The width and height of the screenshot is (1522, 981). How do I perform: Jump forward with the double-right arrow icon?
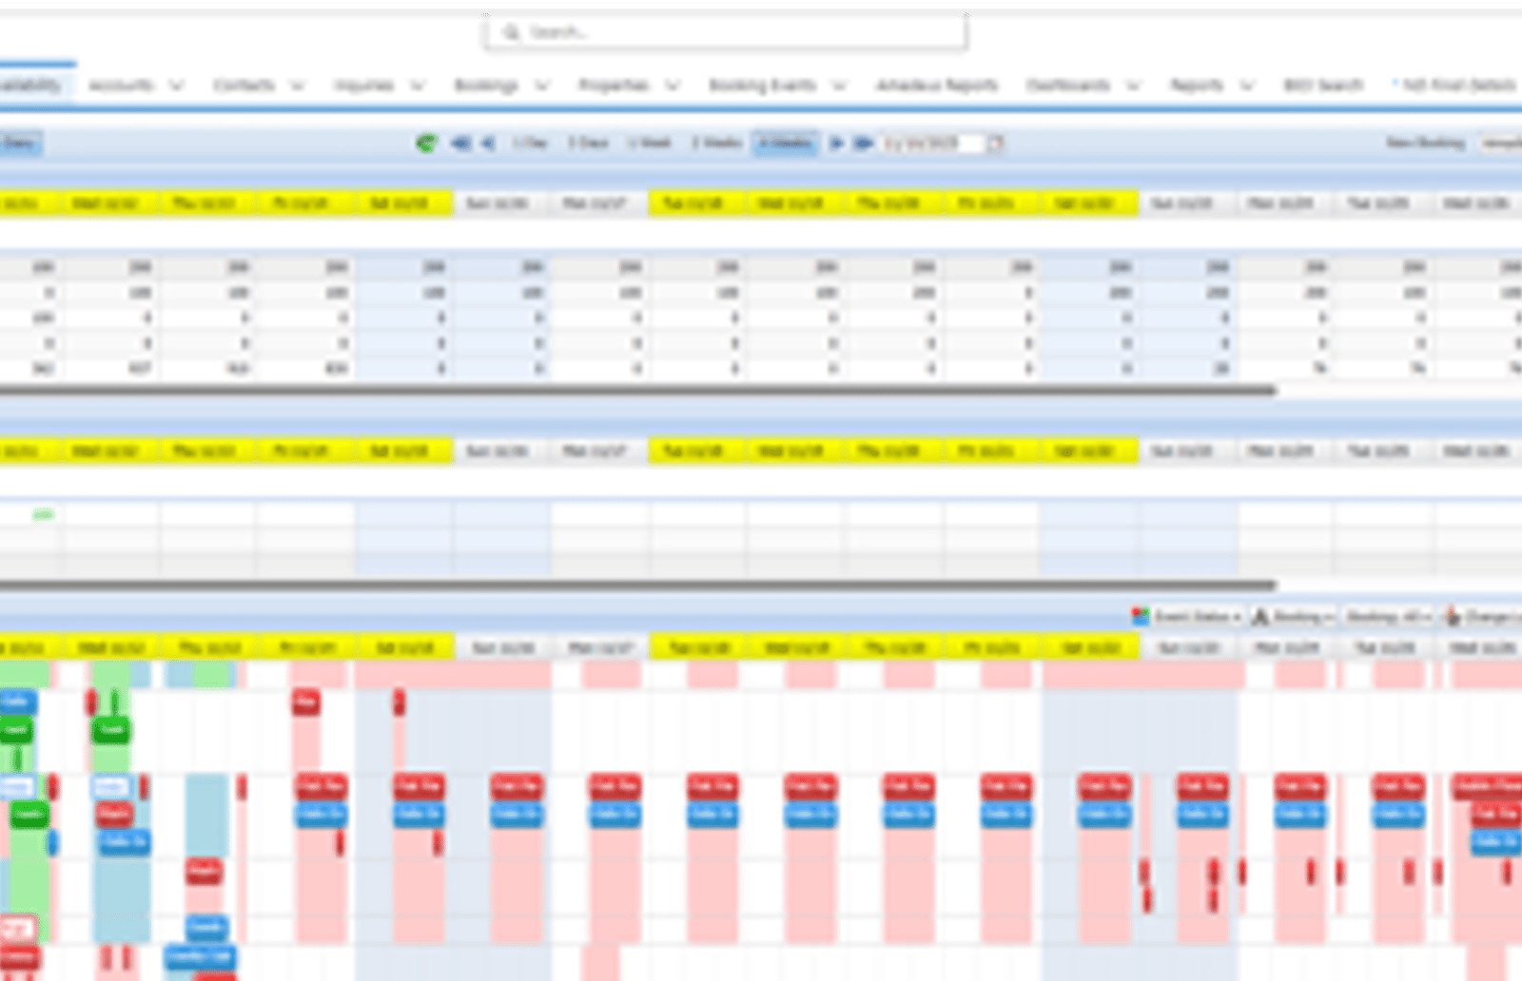coord(863,144)
